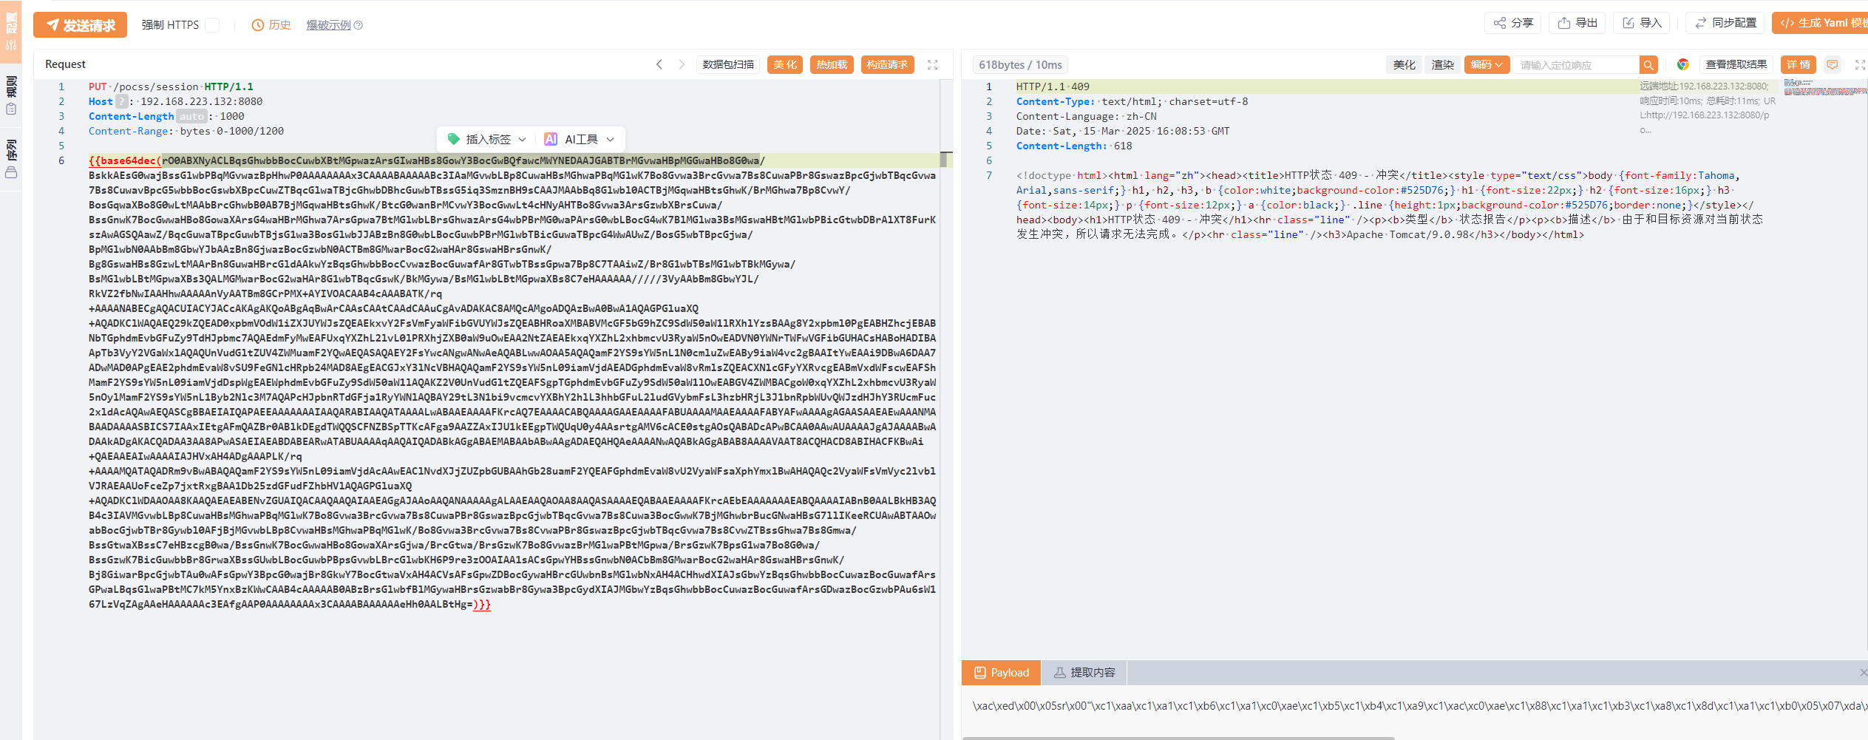Expand the response panel to fullscreen

[x=1860, y=65]
